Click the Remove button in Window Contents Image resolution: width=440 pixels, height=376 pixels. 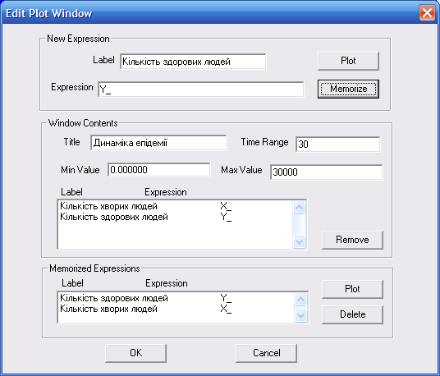352,240
